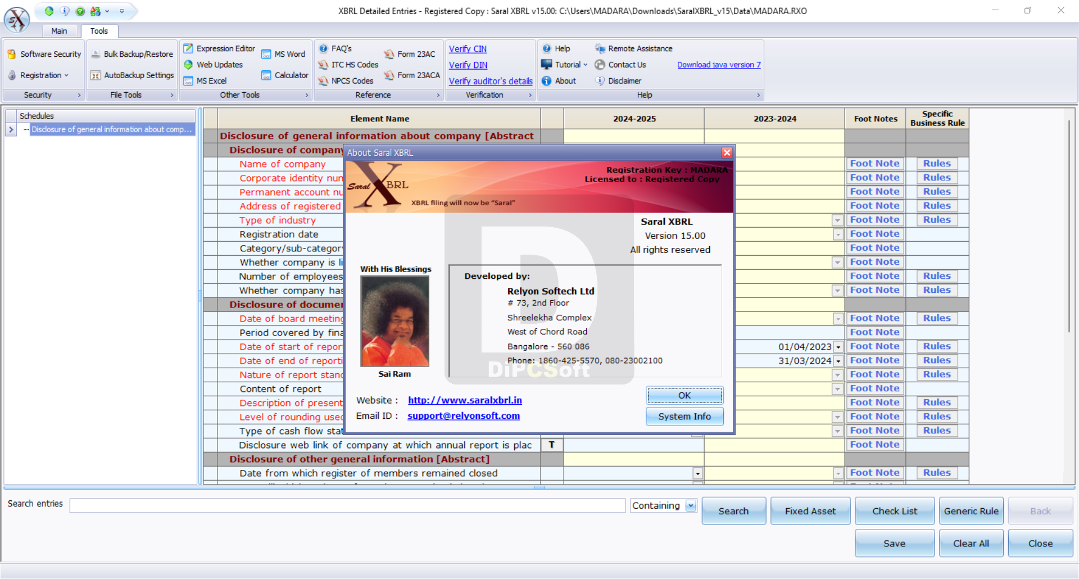Open the Help item in Help group
Image resolution: width=1079 pixels, height=579 pixels.
[556, 49]
